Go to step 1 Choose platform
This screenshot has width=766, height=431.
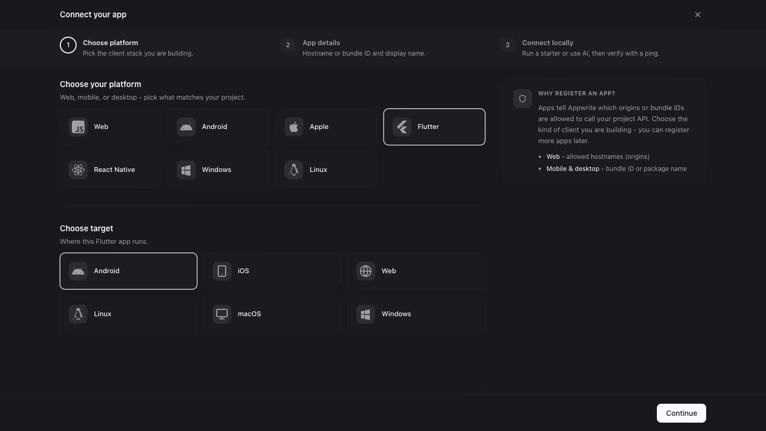pyautogui.click(x=126, y=47)
